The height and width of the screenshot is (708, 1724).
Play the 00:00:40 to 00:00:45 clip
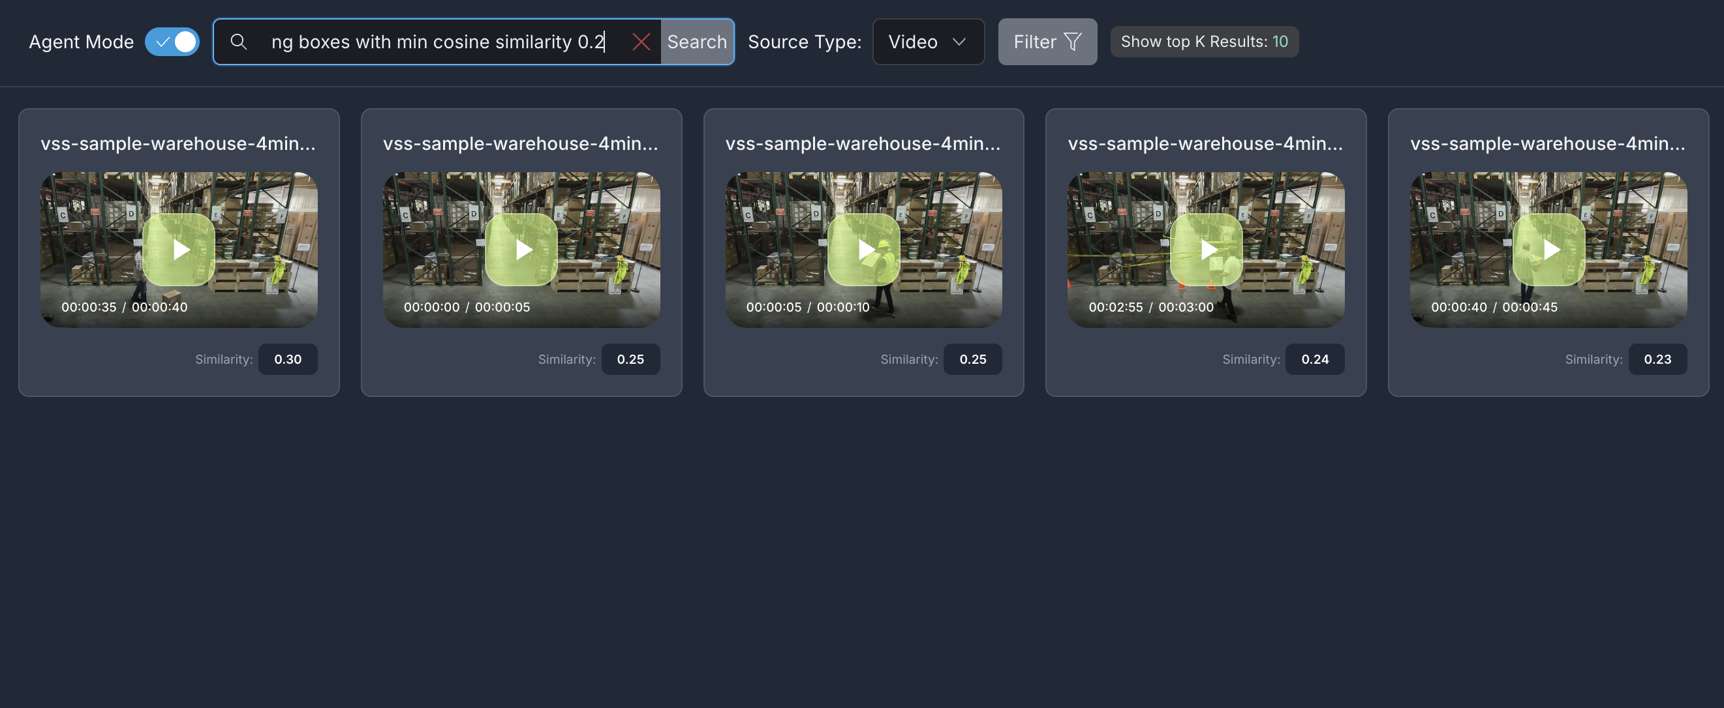coord(1548,250)
